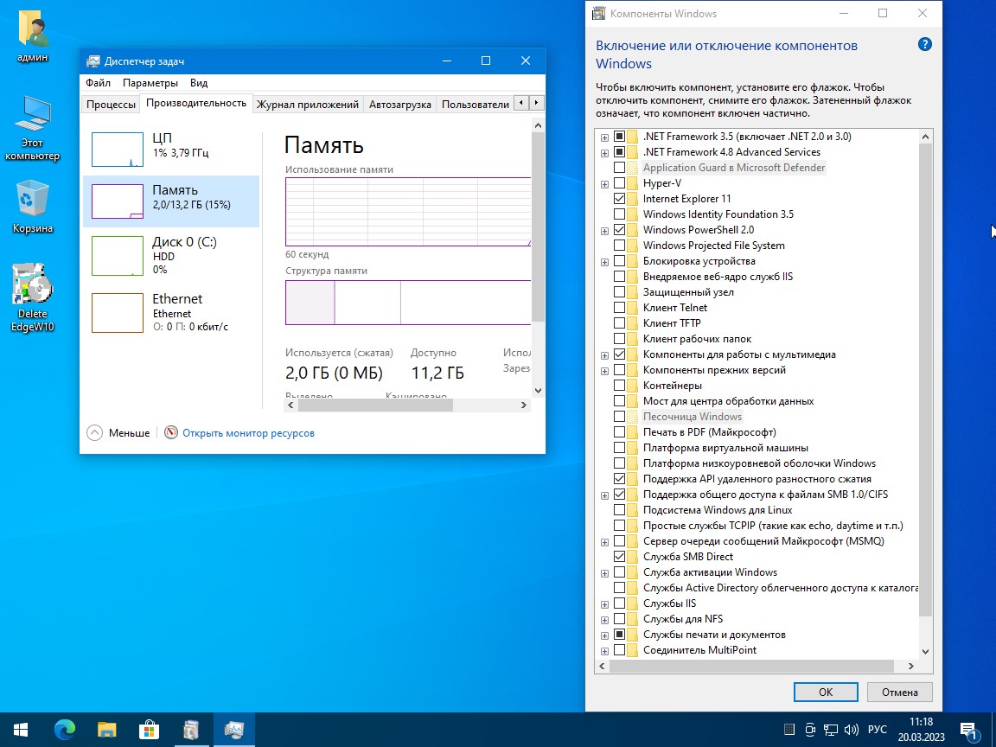Switch to the Processes tab

point(111,105)
